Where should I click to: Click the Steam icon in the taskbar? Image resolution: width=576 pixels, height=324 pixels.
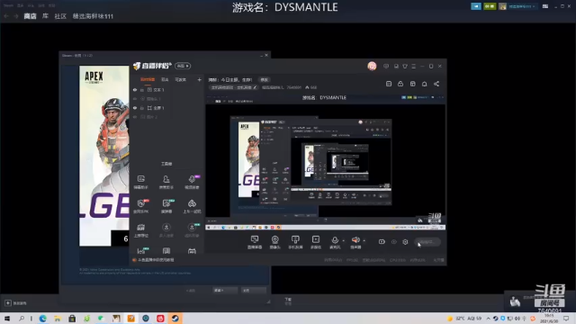[175, 318]
